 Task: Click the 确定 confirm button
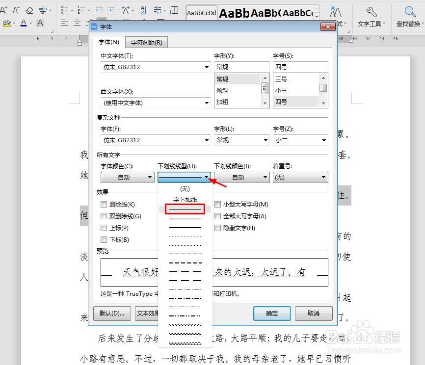272,313
